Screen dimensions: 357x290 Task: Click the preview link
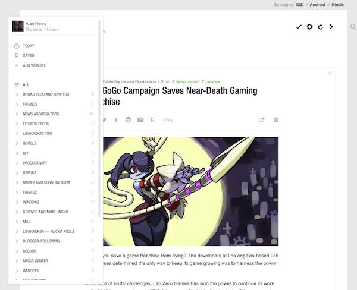click(213, 81)
